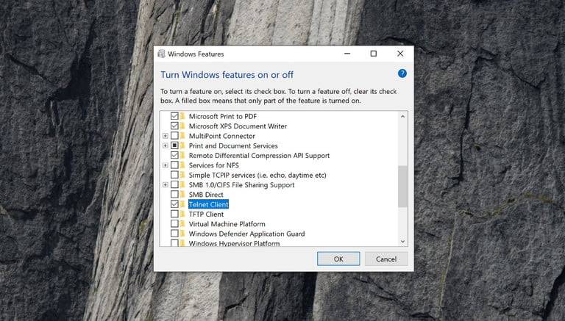Check the Virtual Machine Platform checkbox
The width and height of the screenshot is (565, 321).
point(174,224)
